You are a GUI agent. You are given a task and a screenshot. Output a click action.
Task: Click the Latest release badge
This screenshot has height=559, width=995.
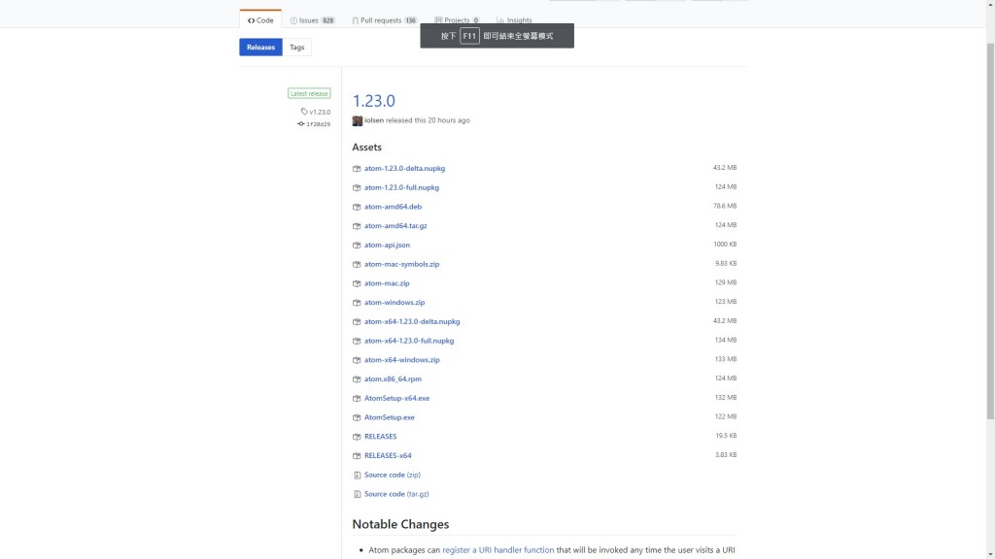309,93
